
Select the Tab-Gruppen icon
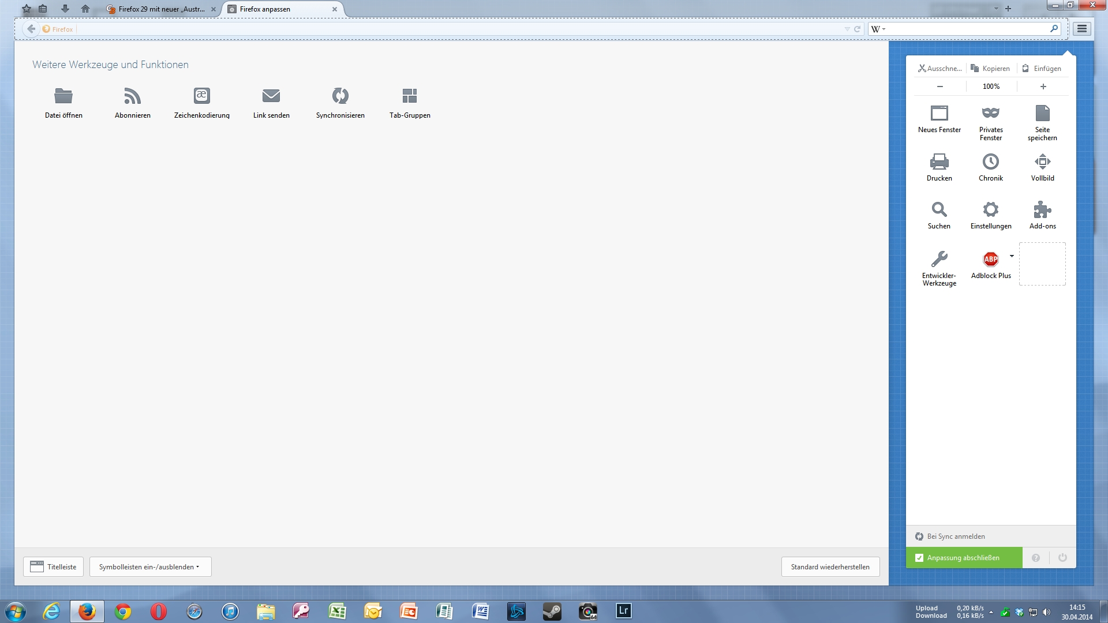point(409,96)
